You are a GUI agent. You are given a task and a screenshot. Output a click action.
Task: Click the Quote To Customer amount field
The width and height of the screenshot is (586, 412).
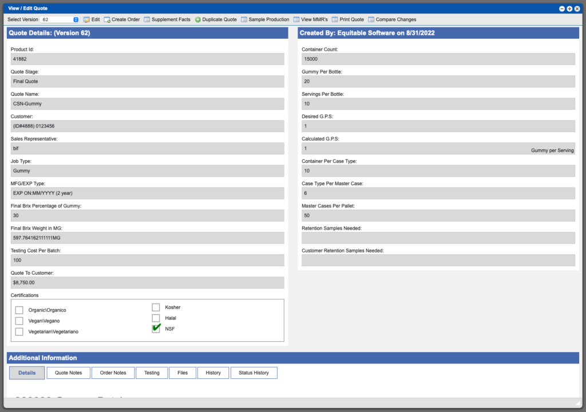pyautogui.click(x=146, y=282)
